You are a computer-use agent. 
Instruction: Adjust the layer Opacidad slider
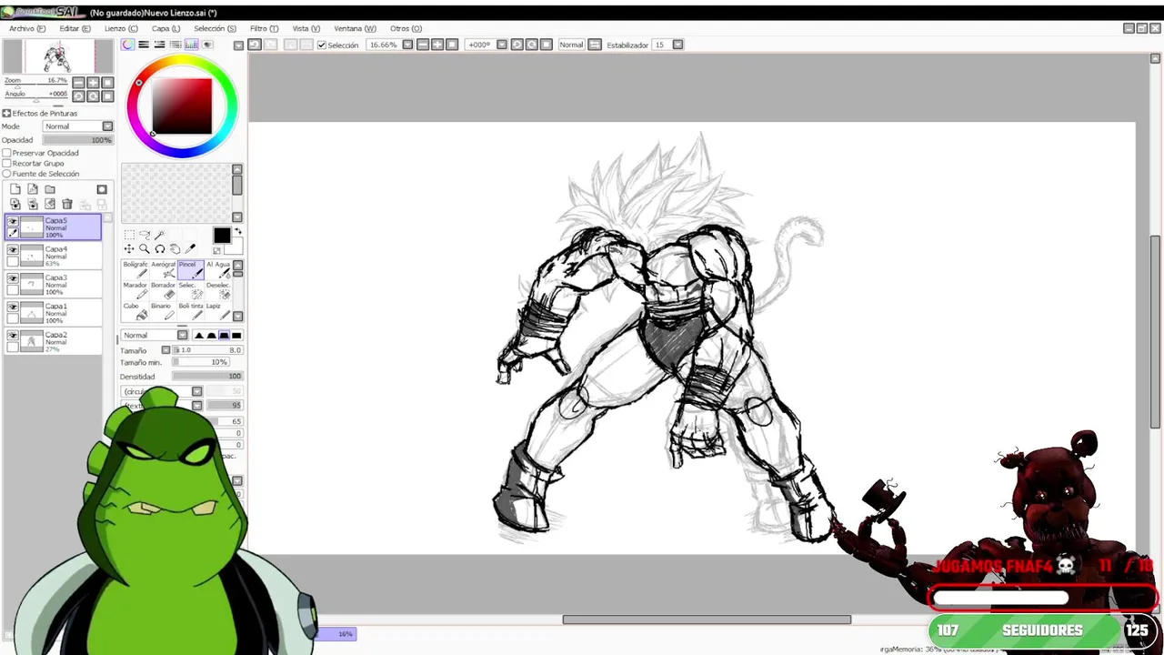78,140
